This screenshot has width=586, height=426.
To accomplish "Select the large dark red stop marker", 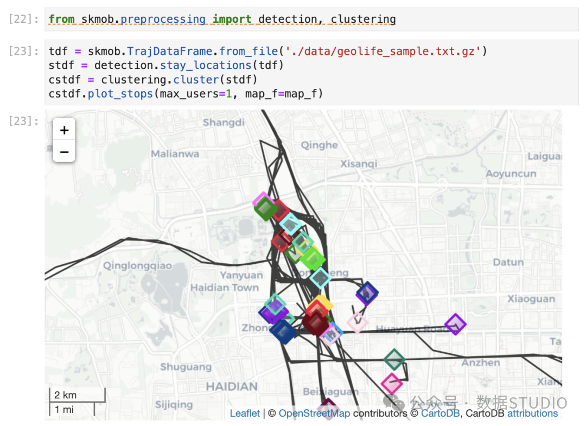I will coord(316,323).
